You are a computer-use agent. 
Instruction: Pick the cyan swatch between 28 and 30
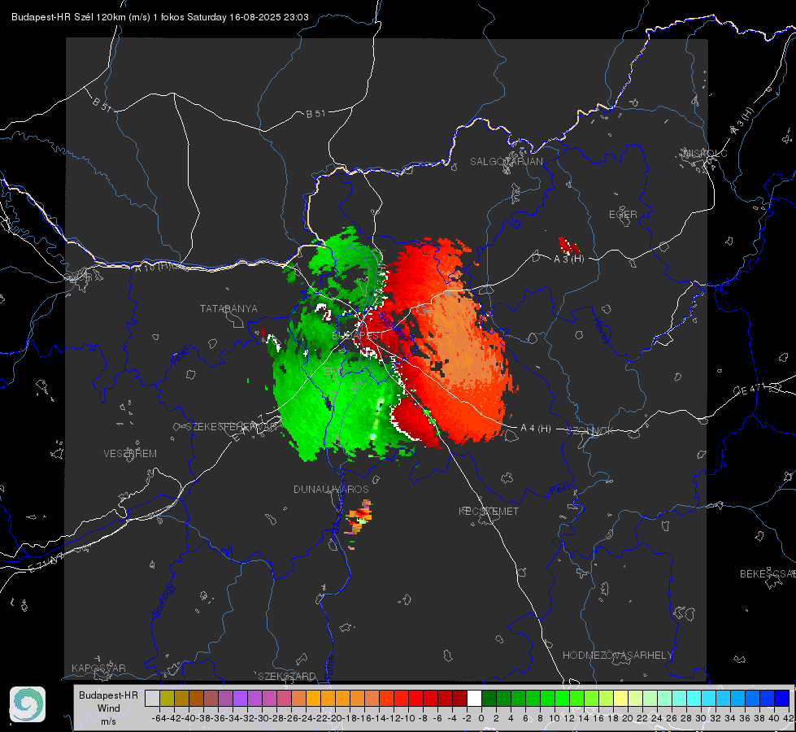(x=694, y=698)
